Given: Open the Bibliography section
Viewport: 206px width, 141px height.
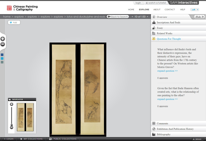Looking at the screenshot, I should (x=178, y=134).
